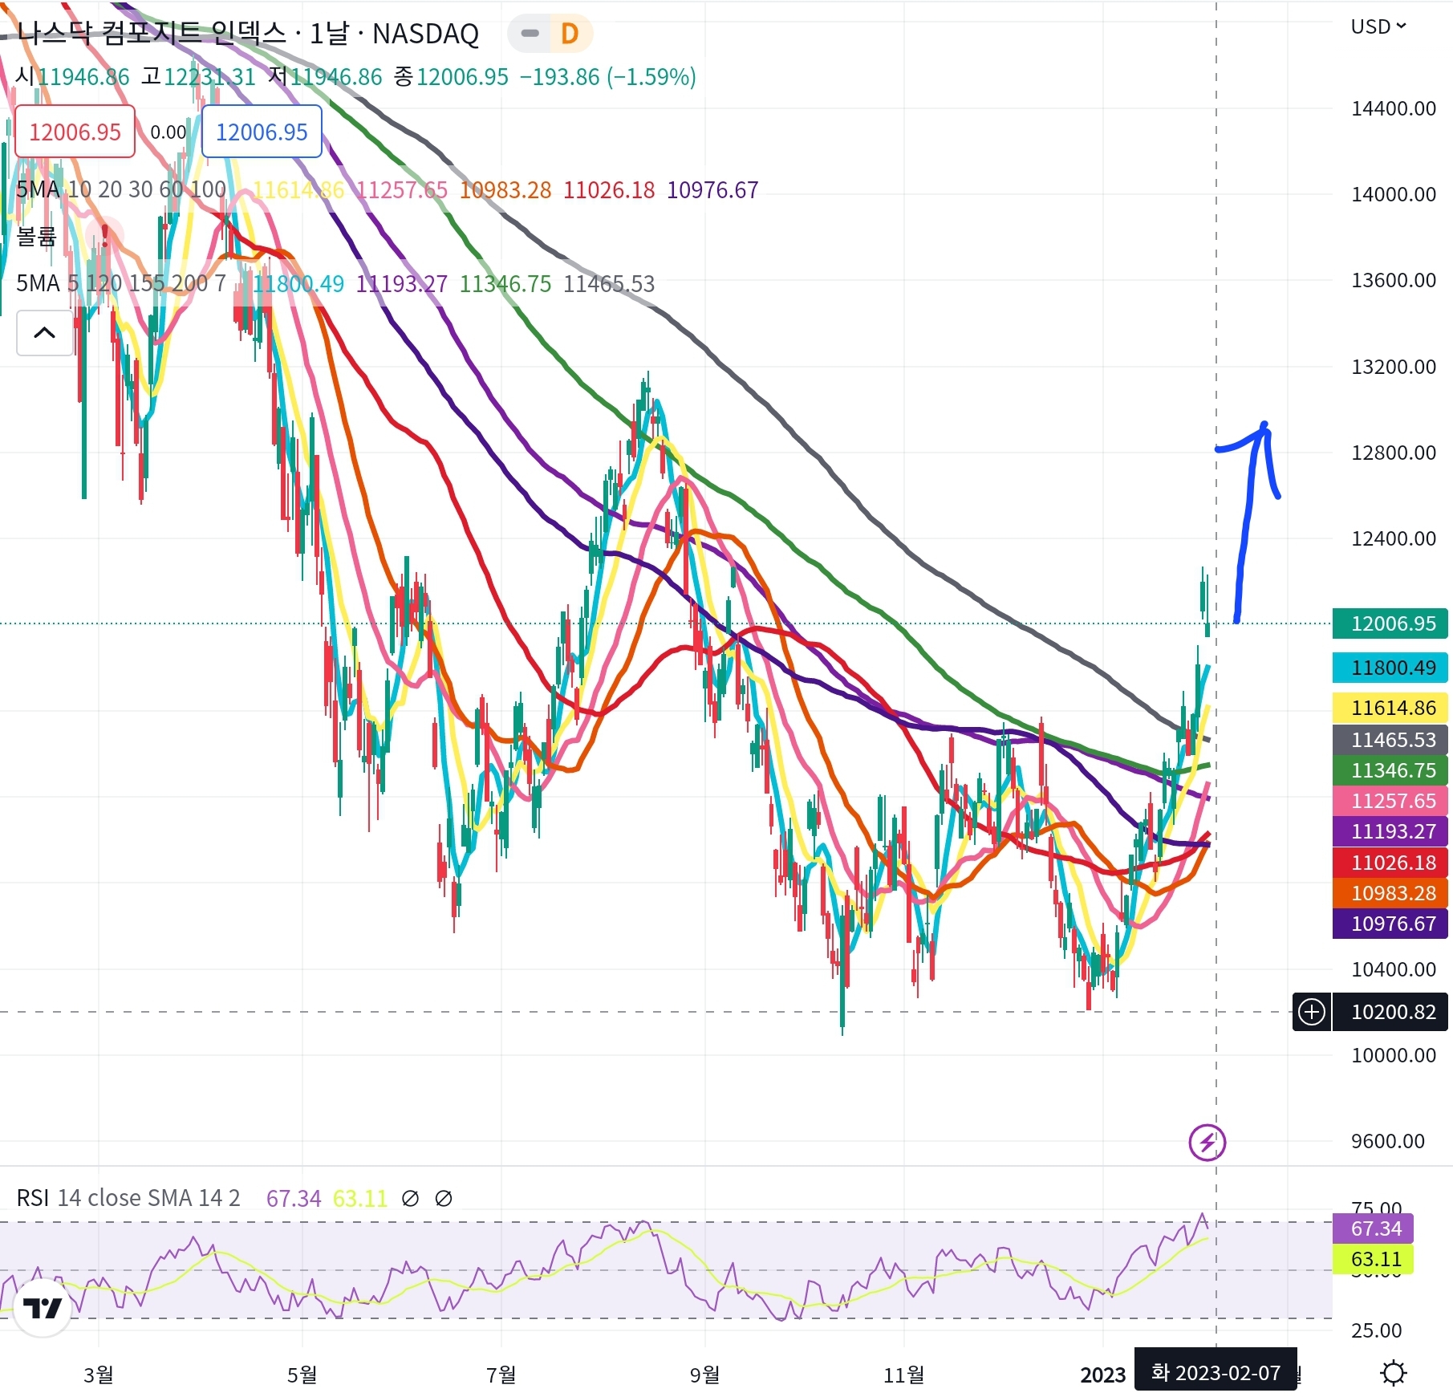Click the 11614.86 yellow MA price label
Screen dimensions: 1453x1397
click(x=1390, y=708)
